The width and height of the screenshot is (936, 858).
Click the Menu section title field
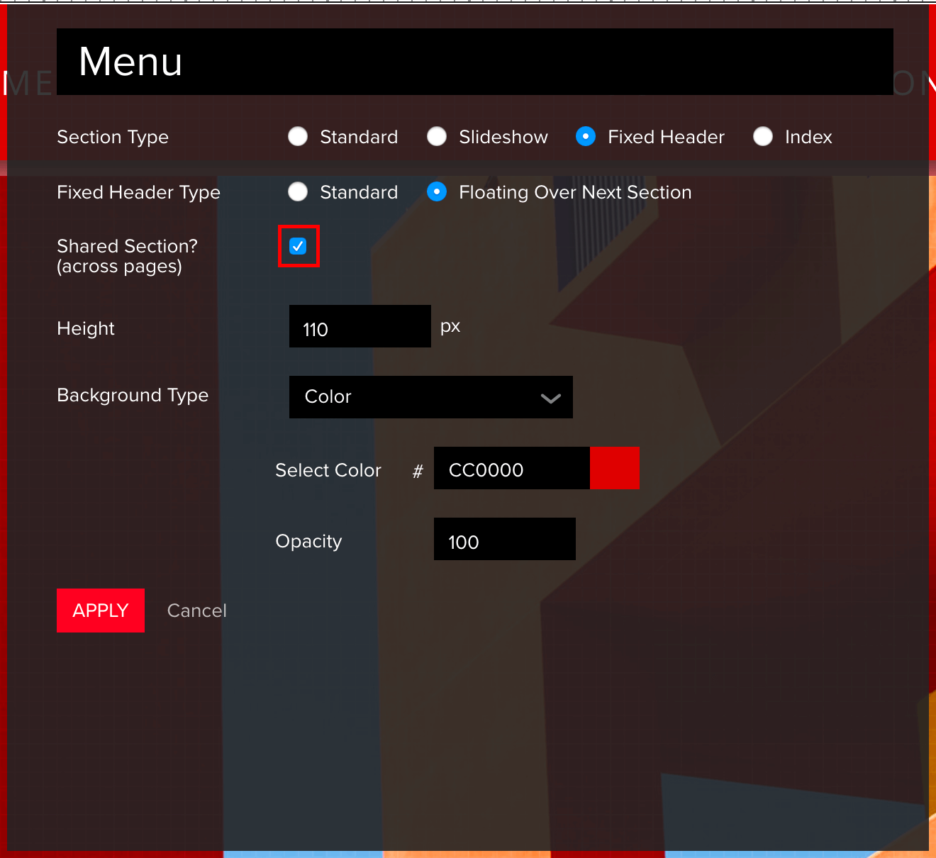474,62
